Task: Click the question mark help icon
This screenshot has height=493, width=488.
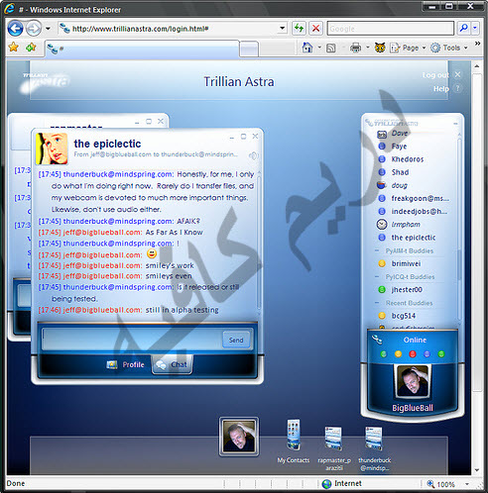Action: (x=458, y=89)
